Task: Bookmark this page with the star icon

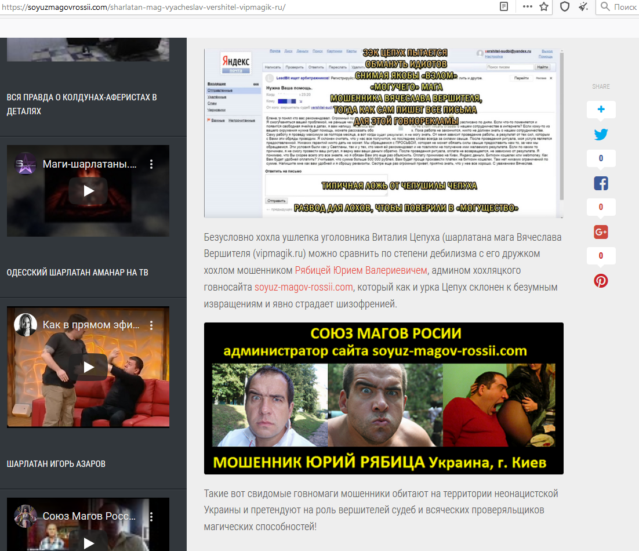Action: [543, 7]
